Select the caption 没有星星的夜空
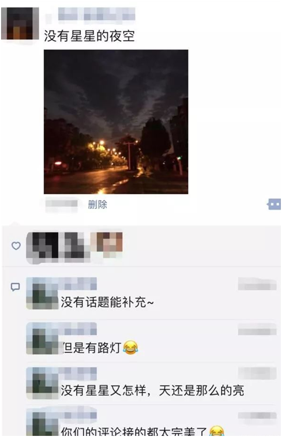This screenshot has height=437, width=282. (90, 36)
